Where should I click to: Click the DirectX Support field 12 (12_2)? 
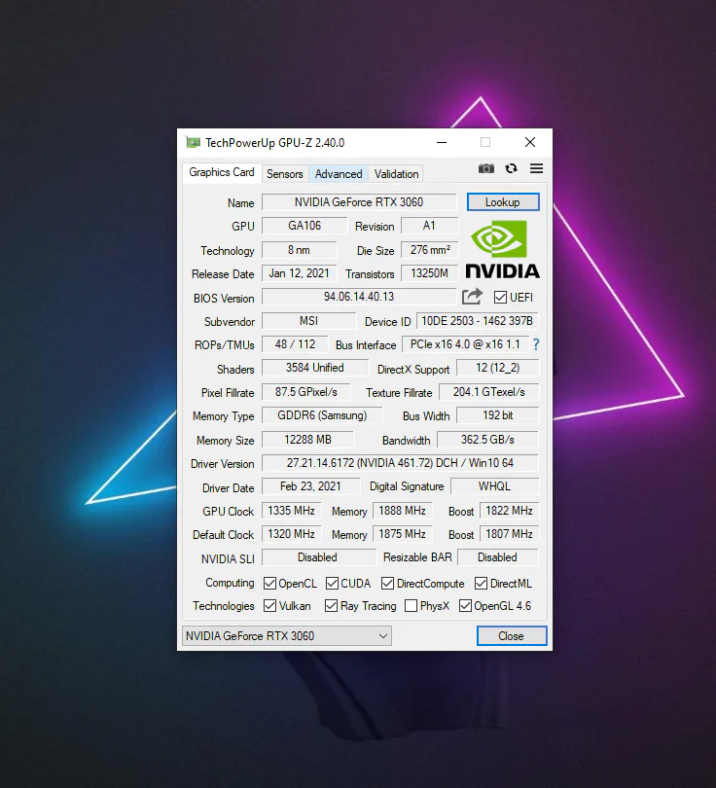(497, 368)
